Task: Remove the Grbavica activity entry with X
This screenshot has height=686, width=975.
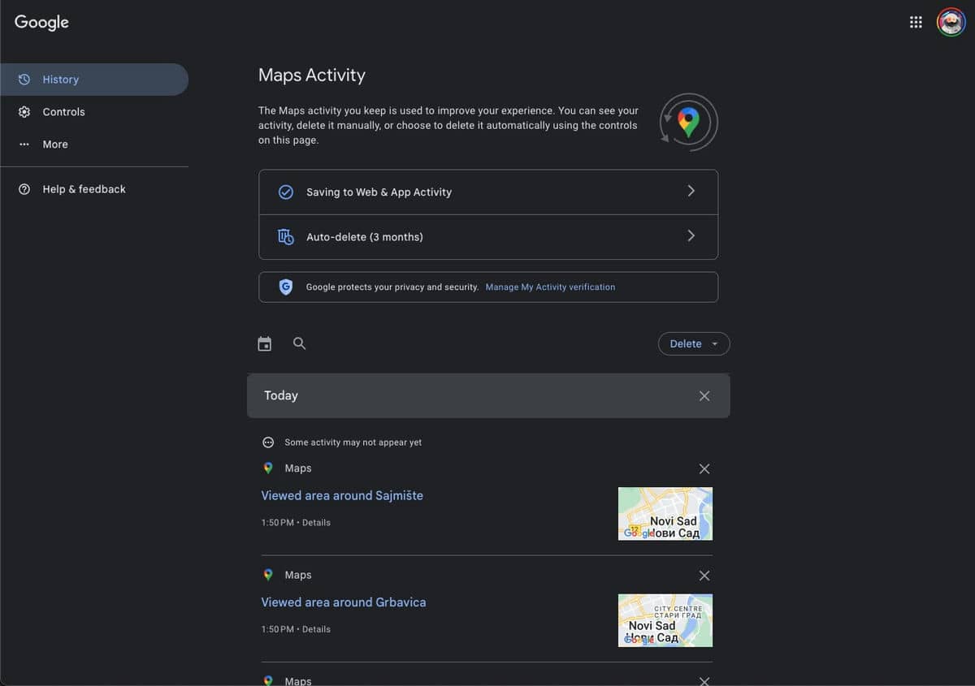Action: 704,576
